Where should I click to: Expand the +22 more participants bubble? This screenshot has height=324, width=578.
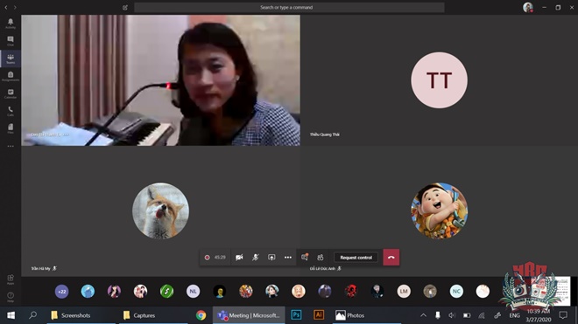61,292
